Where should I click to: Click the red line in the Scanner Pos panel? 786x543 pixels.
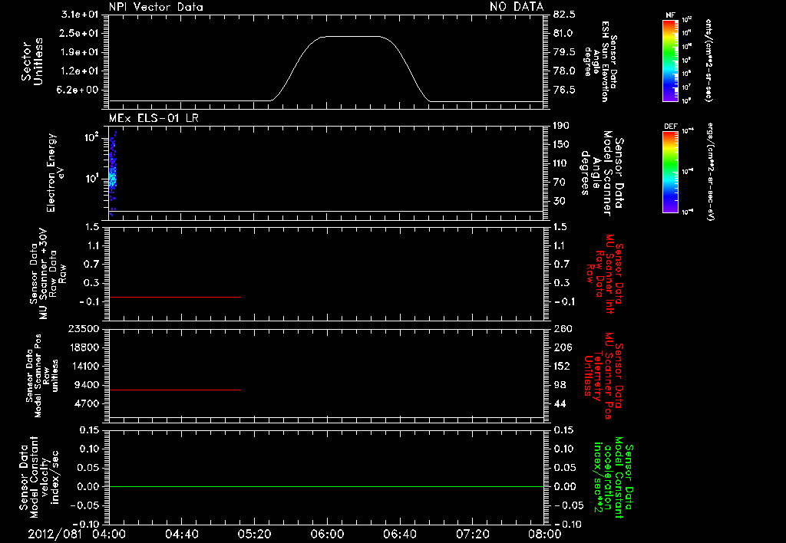tap(175, 390)
